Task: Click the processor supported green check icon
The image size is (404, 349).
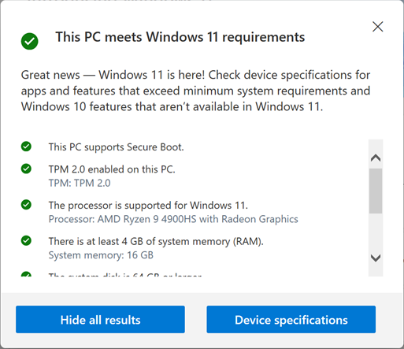Action: coord(26,205)
